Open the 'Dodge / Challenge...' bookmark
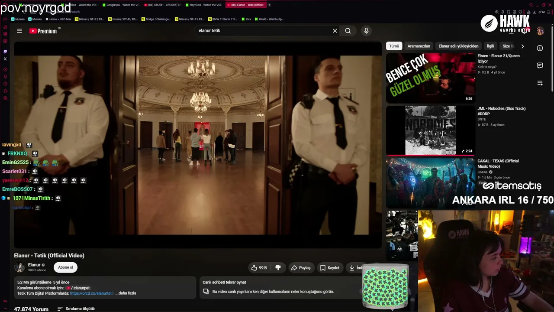 click(156, 19)
